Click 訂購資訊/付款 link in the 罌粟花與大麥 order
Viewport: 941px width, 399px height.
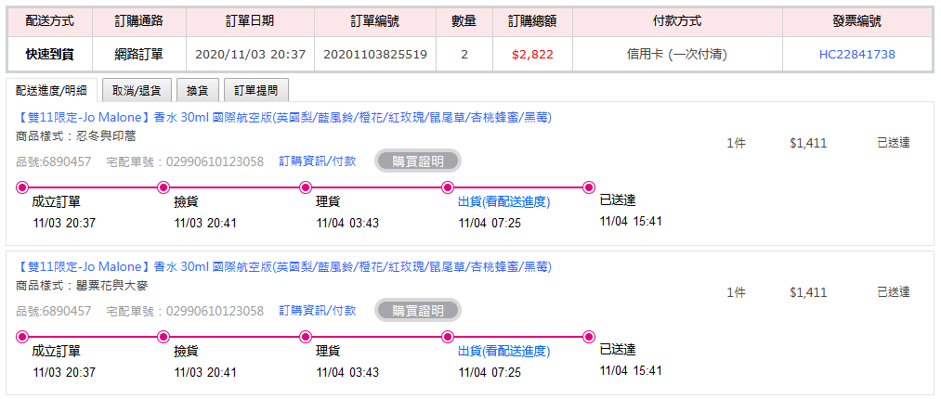pos(317,311)
